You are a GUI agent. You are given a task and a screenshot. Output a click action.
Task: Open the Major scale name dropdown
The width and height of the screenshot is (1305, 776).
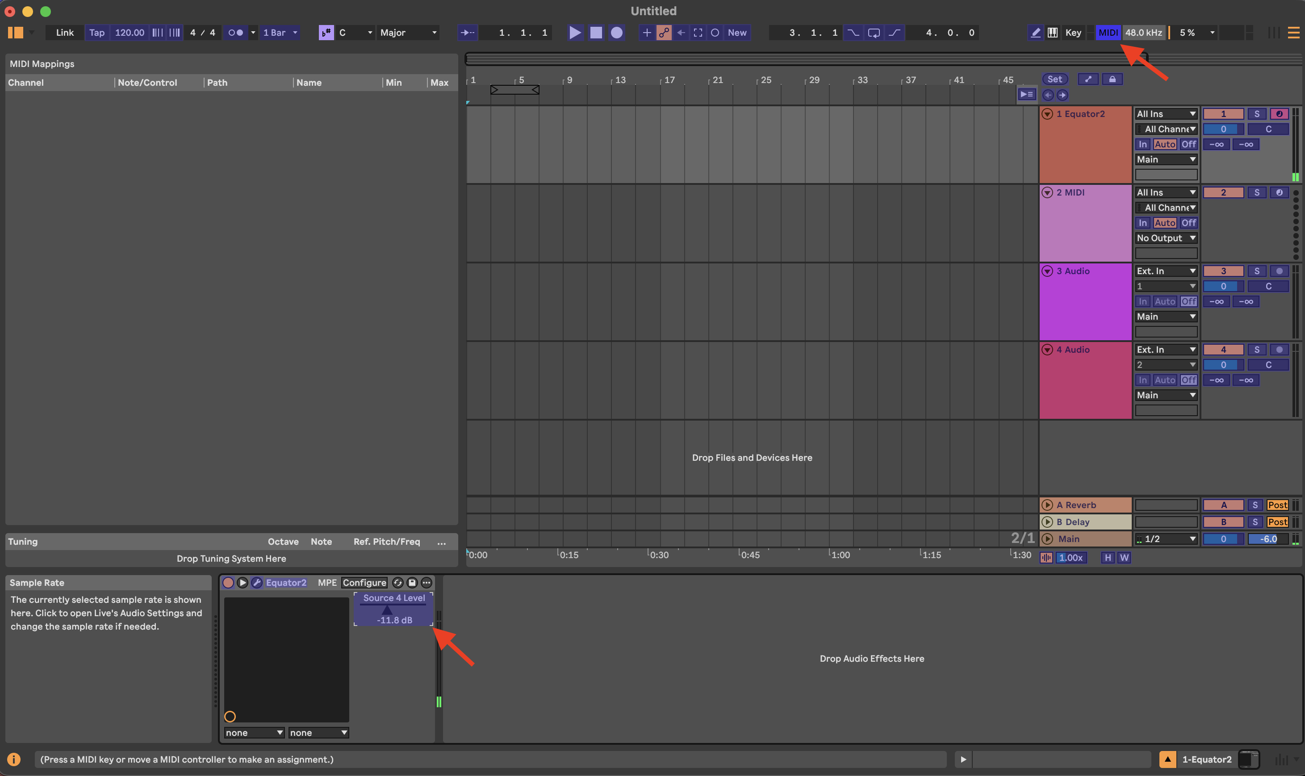(x=408, y=33)
